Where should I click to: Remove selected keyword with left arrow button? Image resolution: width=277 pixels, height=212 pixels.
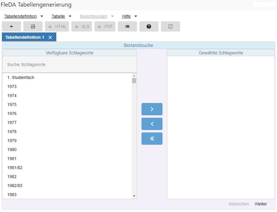click(152, 124)
